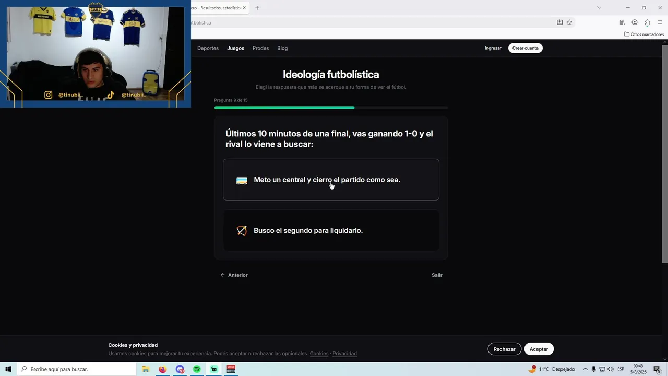Open the network tray icon
This screenshot has height=376, width=668.
602,369
